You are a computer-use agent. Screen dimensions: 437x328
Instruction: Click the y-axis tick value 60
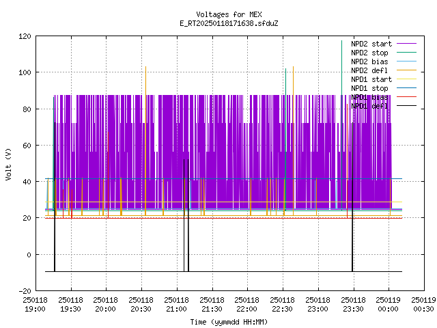point(27,146)
